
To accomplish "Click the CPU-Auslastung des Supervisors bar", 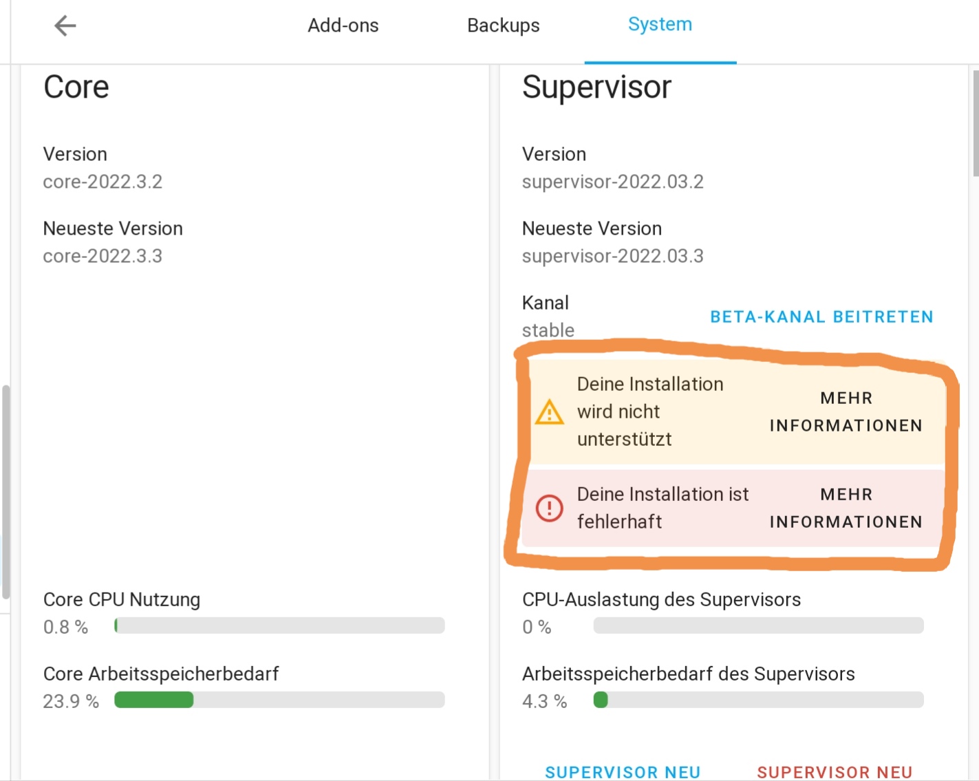I will [758, 625].
